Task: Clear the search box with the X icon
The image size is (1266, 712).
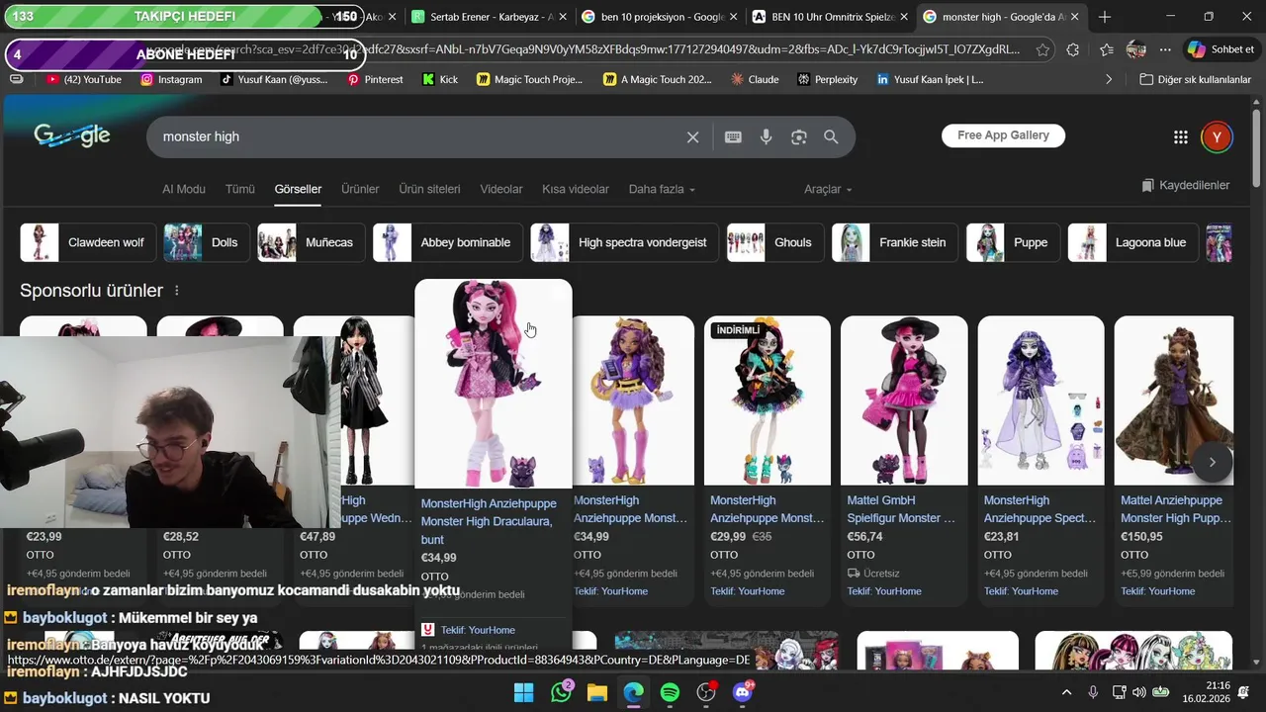Action: point(692,137)
